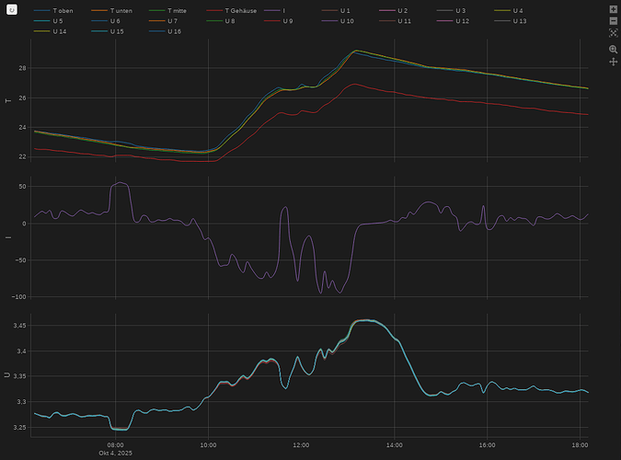Click the 08:00 Okt 4, 2025 axis label
Viewport: 621px width, 460px height.
[115, 449]
